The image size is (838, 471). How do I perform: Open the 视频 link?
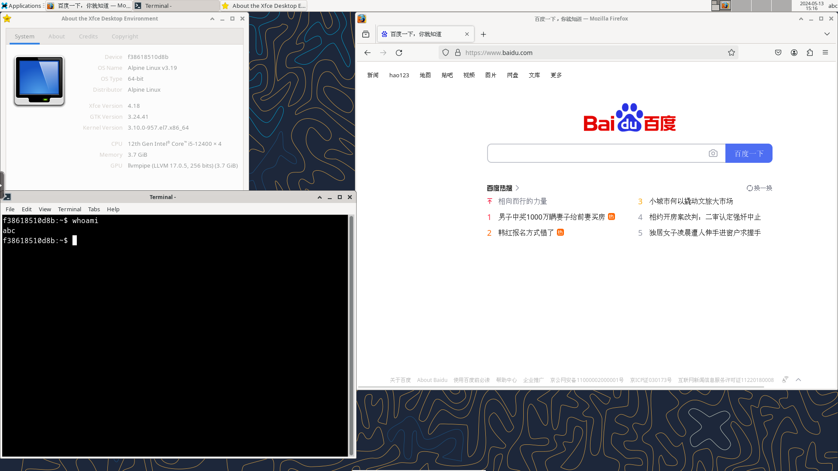[x=469, y=75]
